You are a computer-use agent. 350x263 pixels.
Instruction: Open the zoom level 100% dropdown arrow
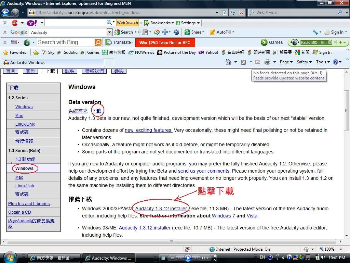(x=341, y=249)
